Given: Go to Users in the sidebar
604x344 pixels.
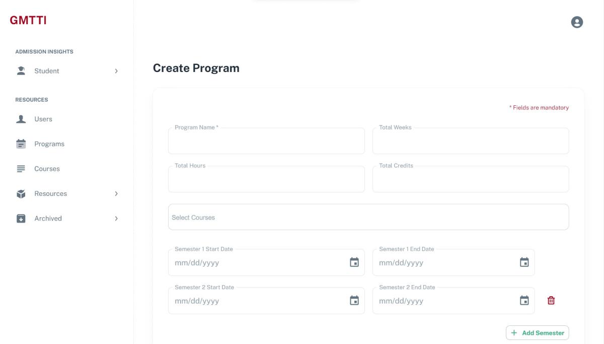Looking at the screenshot, I should pyautogui.click(x=43, y=119).
